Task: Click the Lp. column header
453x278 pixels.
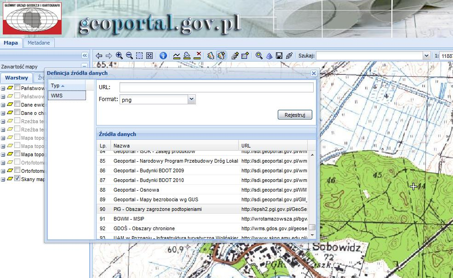Action: click(x=103, y=146)
